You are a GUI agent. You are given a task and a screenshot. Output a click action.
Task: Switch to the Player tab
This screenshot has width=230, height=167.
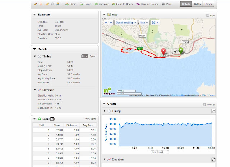point(208,4)
